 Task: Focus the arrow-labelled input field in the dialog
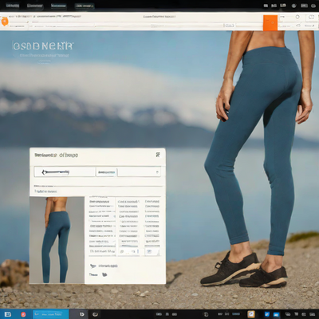click(65, 172)
